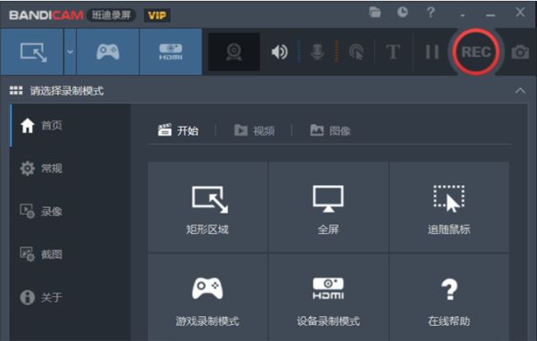537x341 pixels.
Task: Toggle the text overlay T icon
Action: point(393,52)
